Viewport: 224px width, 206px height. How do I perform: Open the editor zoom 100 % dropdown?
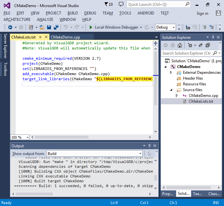point(20,137)
